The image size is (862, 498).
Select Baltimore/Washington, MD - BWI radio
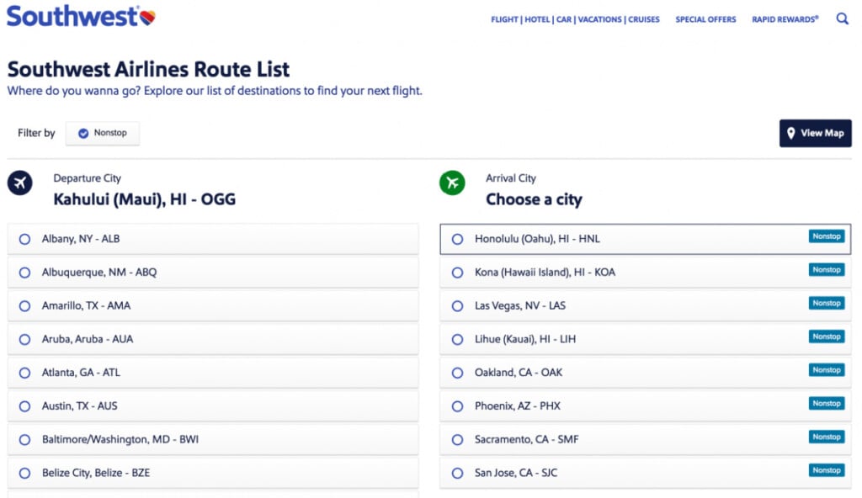[24, 440]
